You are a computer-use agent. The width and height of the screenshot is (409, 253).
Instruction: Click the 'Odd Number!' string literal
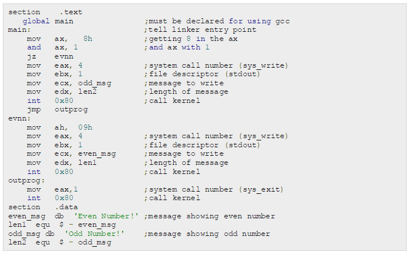pos(94,234)
